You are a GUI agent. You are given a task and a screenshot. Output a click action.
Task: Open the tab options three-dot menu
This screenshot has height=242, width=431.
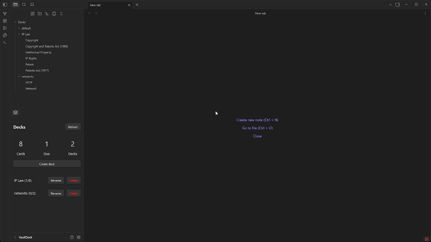click(x=425, y=13)
